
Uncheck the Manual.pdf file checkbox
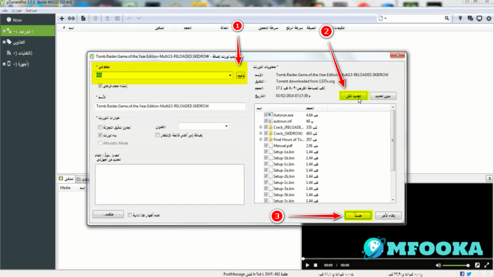point(266,146)
